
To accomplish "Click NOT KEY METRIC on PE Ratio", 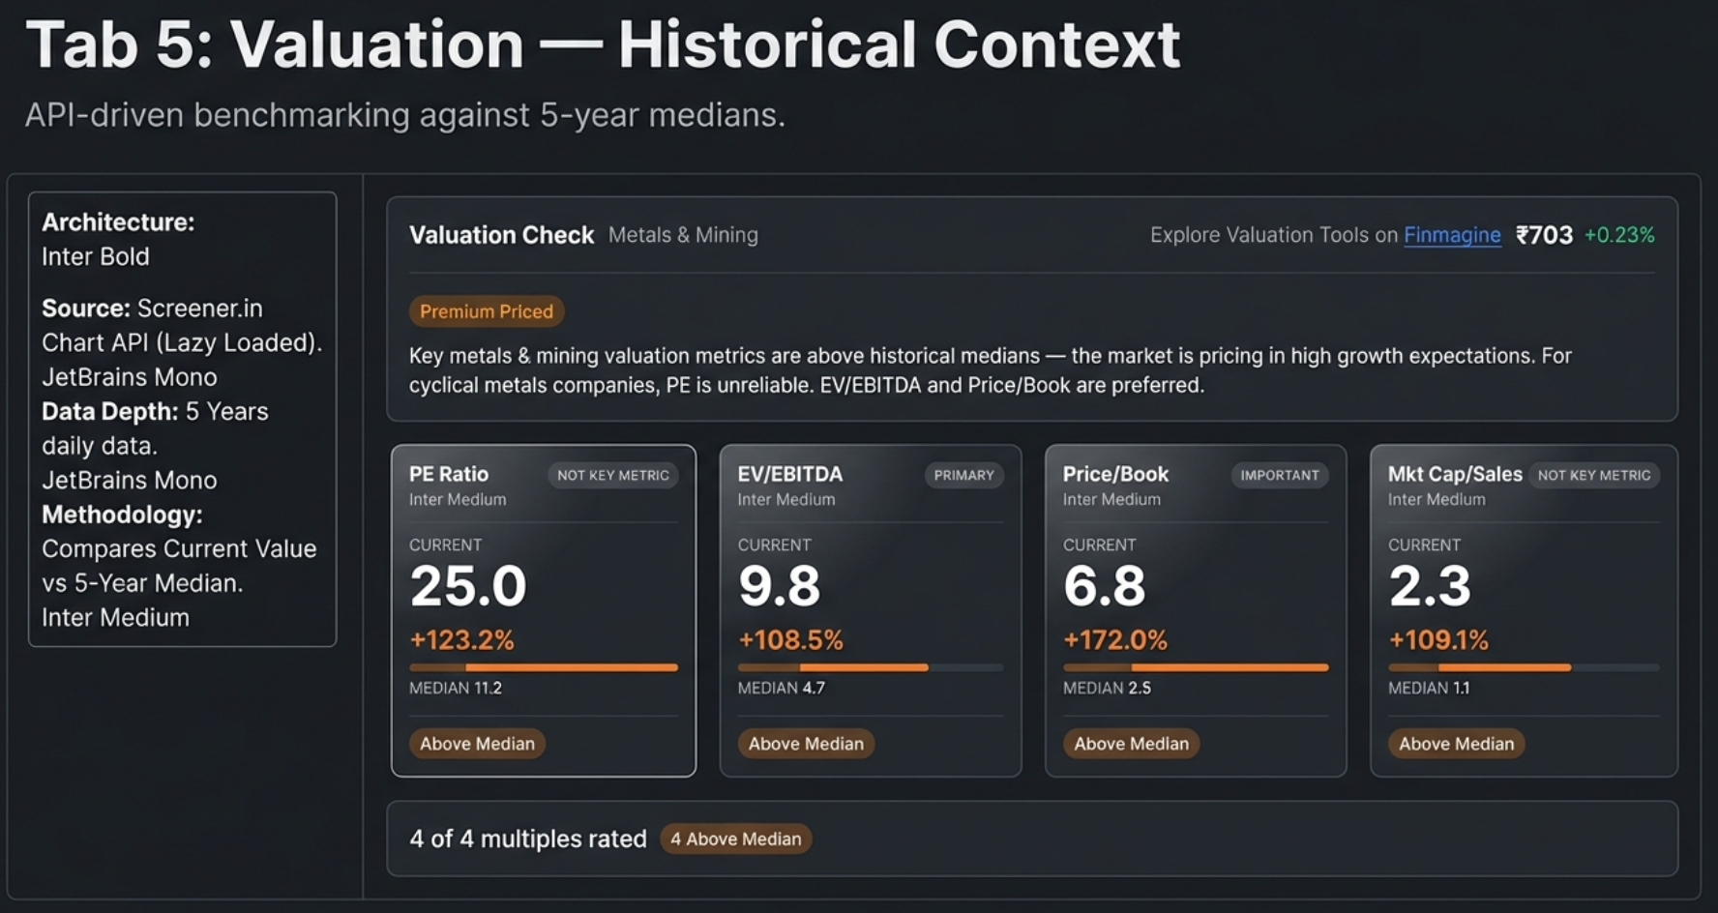I will pos(612,475).
